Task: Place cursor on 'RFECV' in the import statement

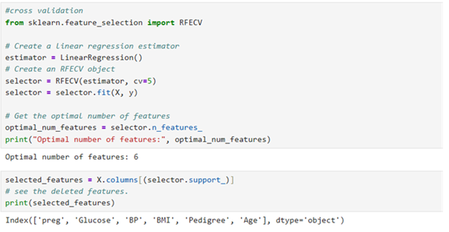Action: pyautogui.click(x=188, y=22)
